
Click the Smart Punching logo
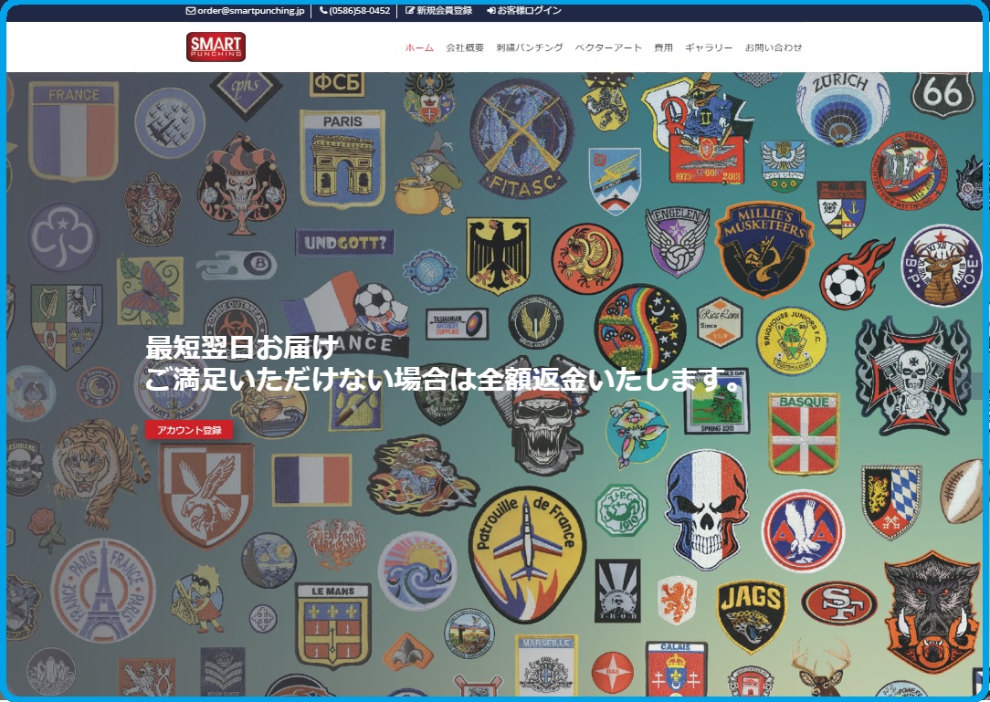tap(216, 47)
